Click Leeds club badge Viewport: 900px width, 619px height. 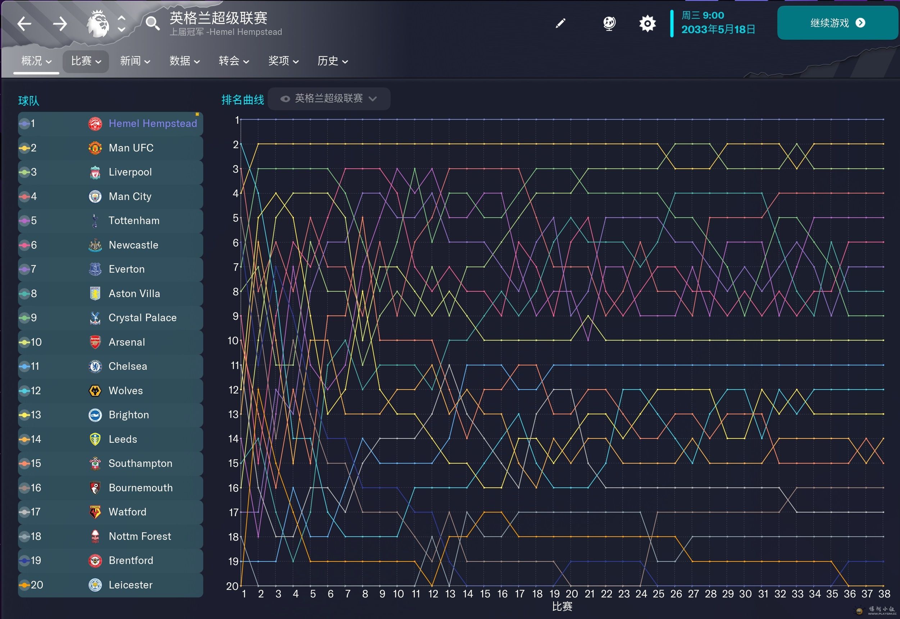tap(95, 439)
